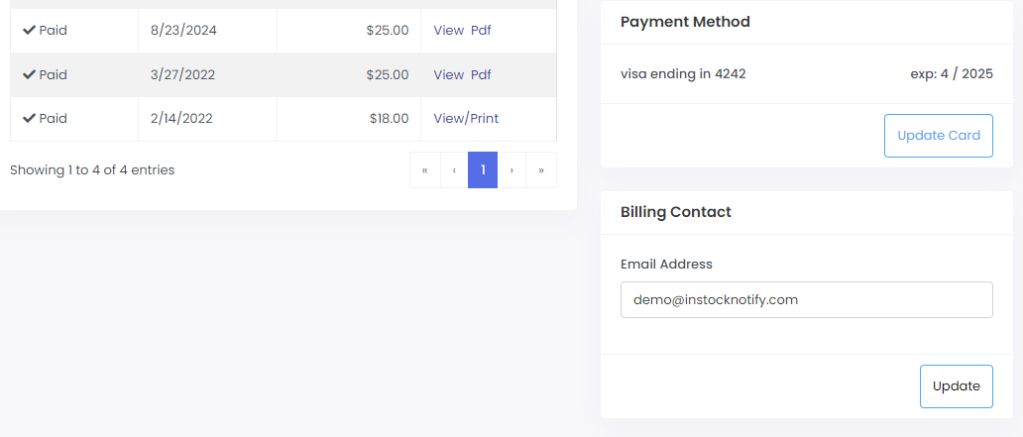This screenshot has width=1023, height=437.
Task: Click the checkmark icon for 8/23/2024 payment
Action: (x=29, y=30)
